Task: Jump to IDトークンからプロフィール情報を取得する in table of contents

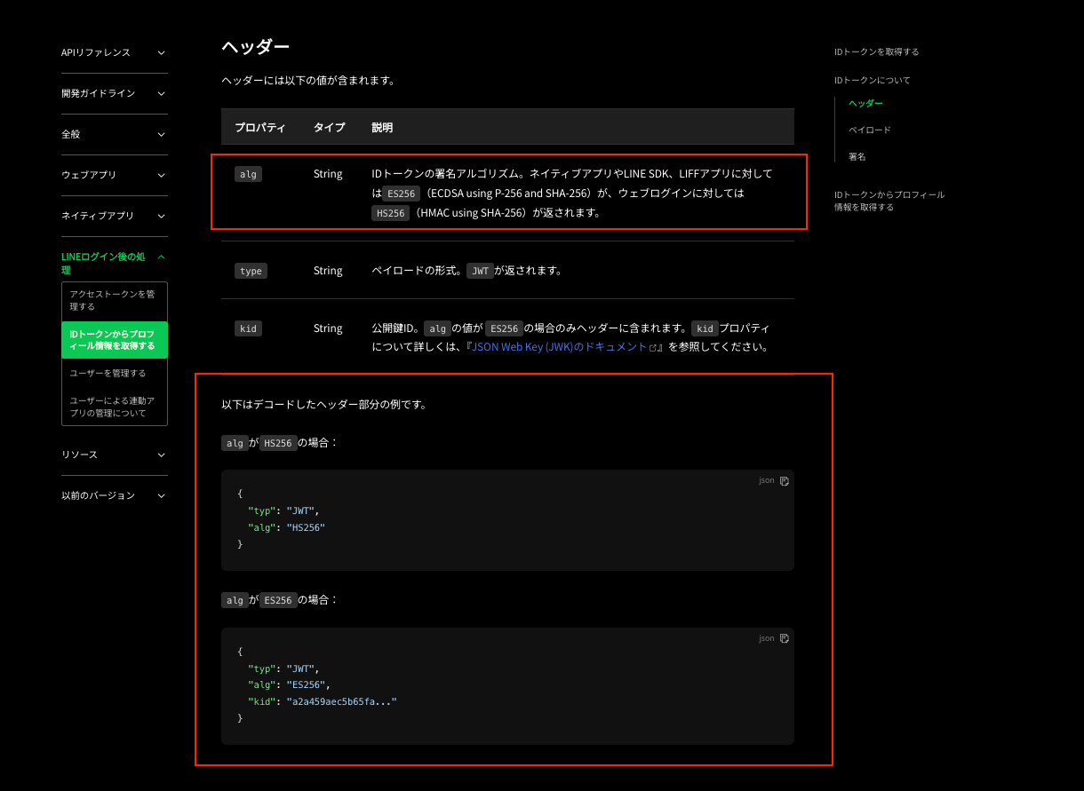Action: [x=889, y=201]
